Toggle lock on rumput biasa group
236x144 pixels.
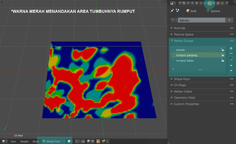pos(222,60)
